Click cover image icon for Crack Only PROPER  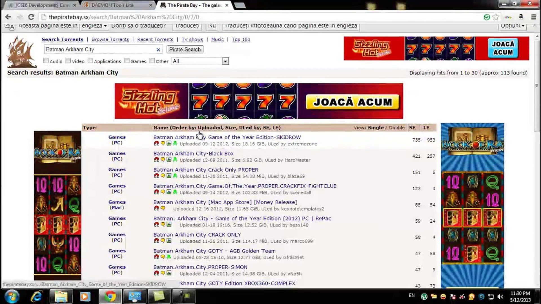pos(169,176)
